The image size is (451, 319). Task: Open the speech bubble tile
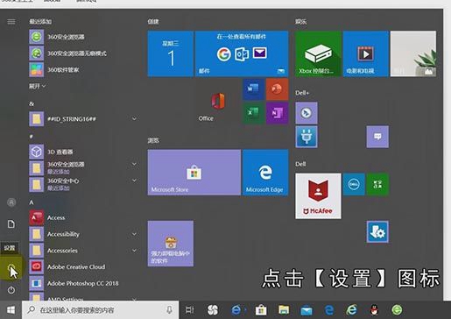point(377,137)
